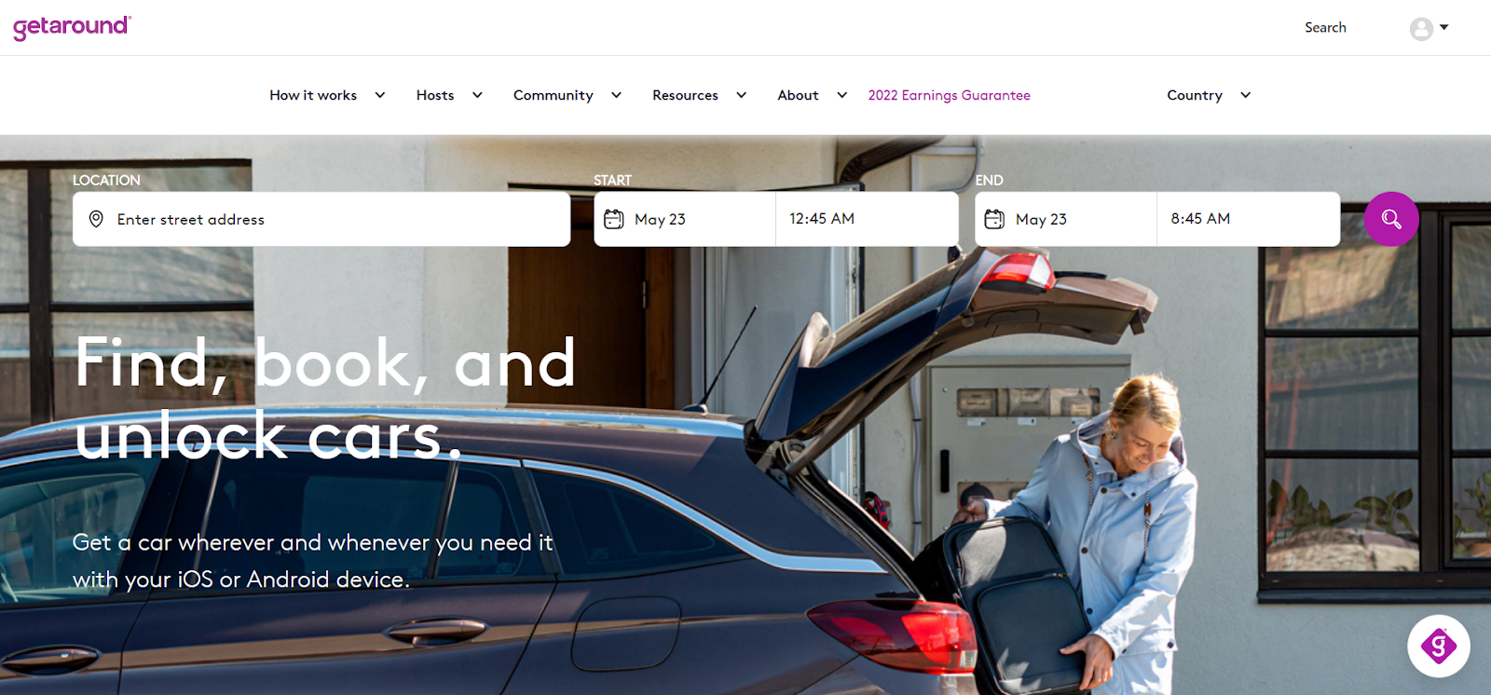Select the end time 8:45 AM
1491x695 pixels.
(1248, 219)
